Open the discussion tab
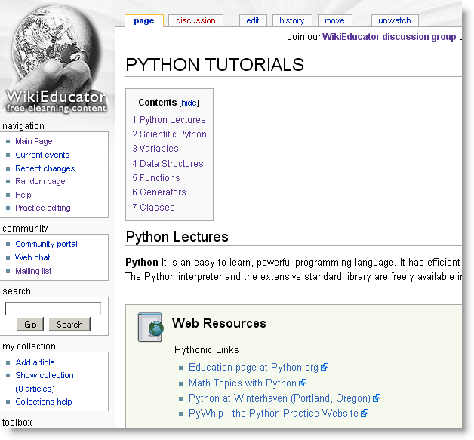The width and height of the screenshot is (474, 440). tap(195, 20)
